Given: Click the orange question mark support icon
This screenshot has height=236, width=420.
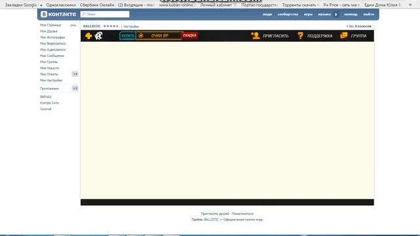Looking at the screenshot, I should click(301, 35).
